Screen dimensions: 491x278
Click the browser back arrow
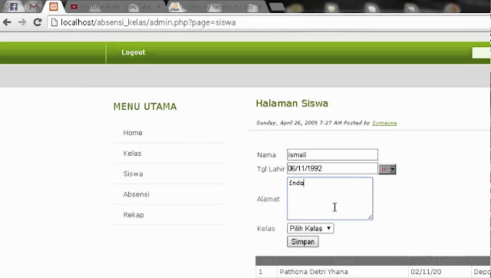tap(7, 22)
